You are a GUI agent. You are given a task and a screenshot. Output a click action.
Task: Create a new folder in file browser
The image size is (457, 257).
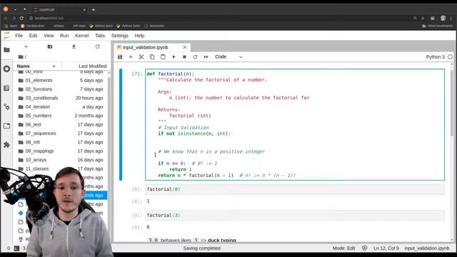[50, 46]
